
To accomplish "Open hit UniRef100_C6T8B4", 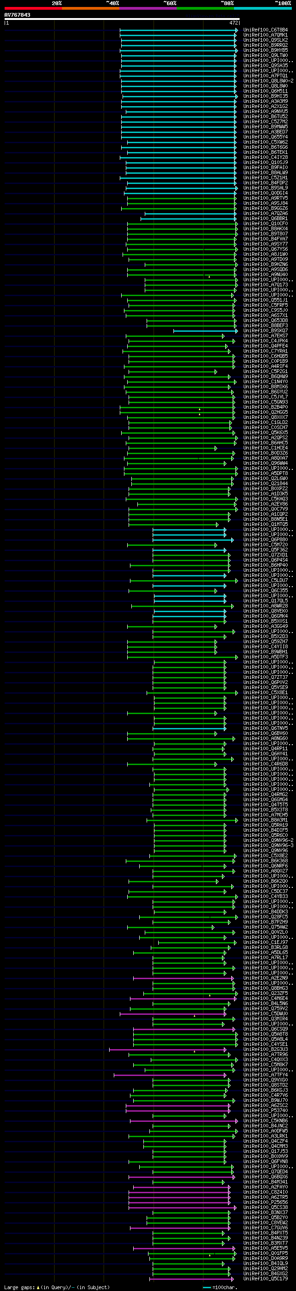I will point(265,30).
